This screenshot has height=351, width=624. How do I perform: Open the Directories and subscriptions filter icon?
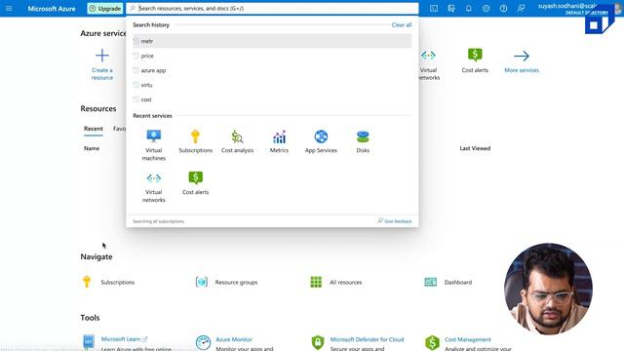pyautogui.click(x=451, y=8)
